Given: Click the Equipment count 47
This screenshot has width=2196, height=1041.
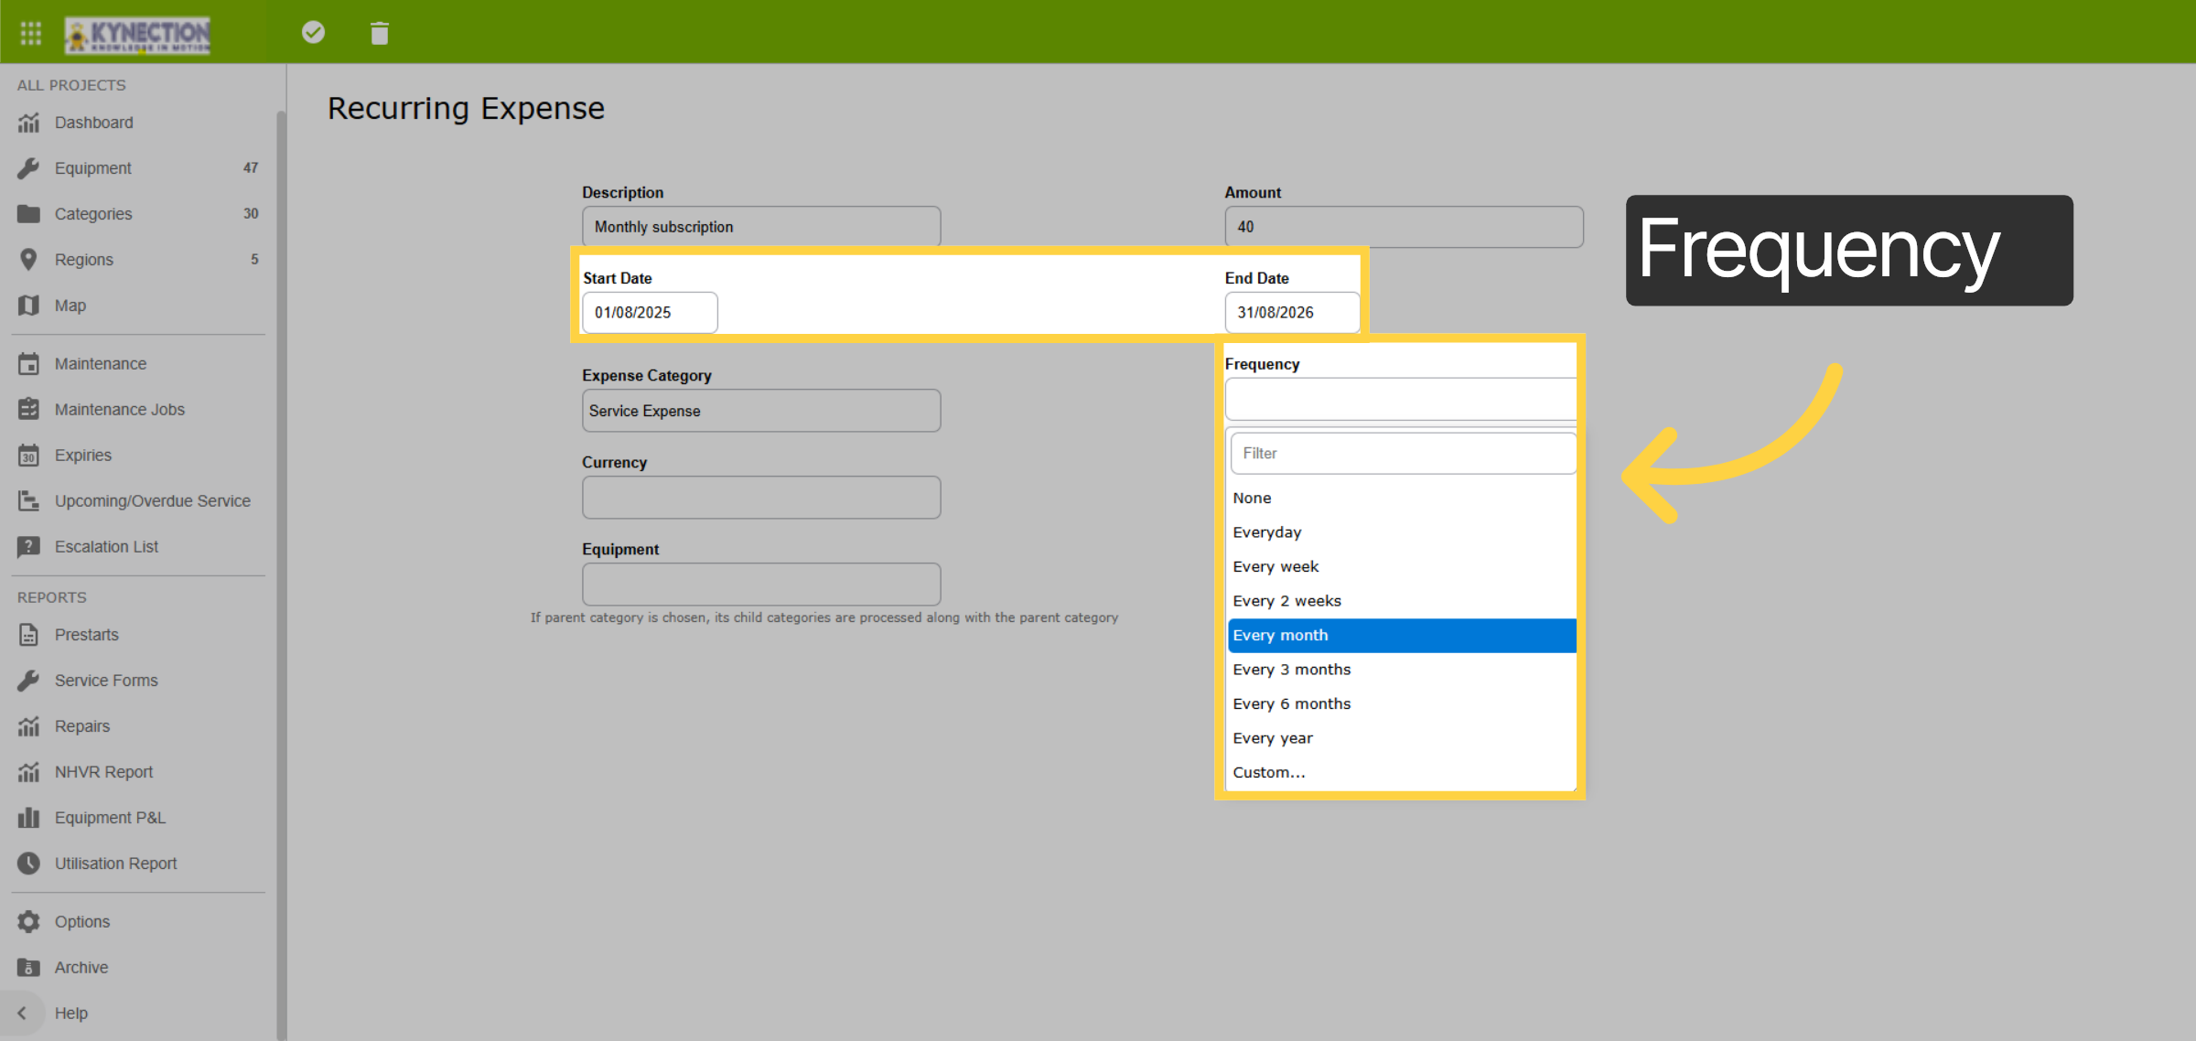Looking at the screenshot, I should tap(251, 168).
